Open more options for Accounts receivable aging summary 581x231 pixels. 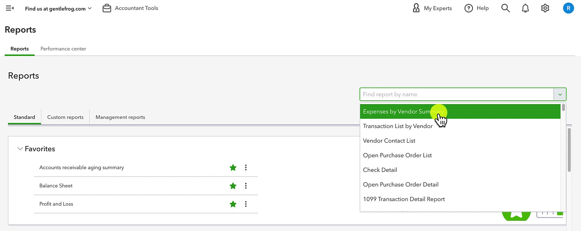coord(246,167)
